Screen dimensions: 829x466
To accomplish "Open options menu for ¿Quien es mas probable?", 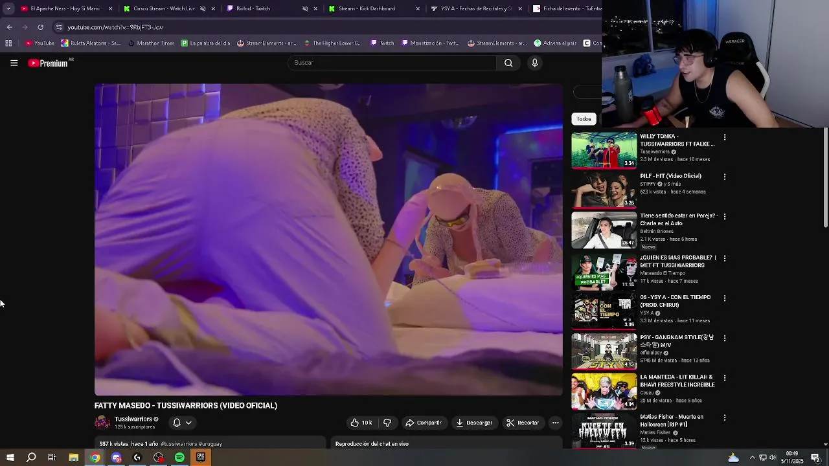I will (x=725, y=258).
